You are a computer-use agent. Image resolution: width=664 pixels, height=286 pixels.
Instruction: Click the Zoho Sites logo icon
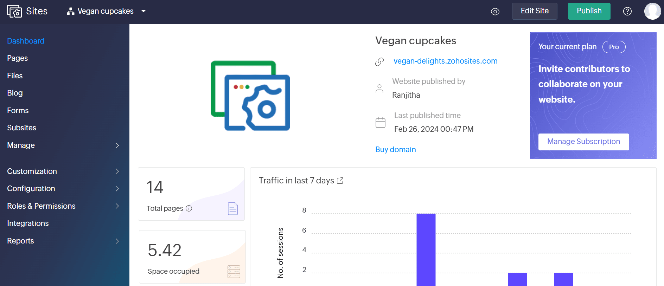click(14, 11)
